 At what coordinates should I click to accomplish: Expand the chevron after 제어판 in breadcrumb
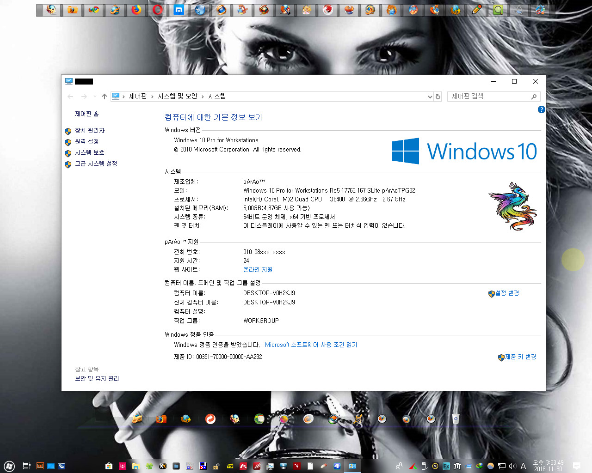[x=152, y=97]
